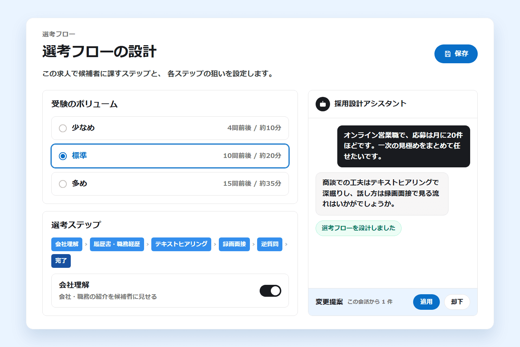This screenshot has height=347, width=520.
Task: Click the 保存 save button
Action: coord(456,54)
